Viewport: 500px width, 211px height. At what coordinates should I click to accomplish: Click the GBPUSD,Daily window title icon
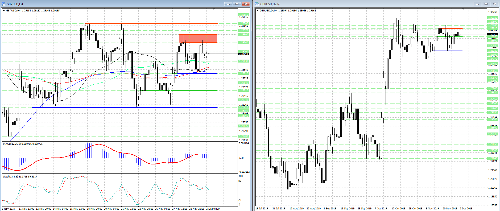[x=257, y=4]
